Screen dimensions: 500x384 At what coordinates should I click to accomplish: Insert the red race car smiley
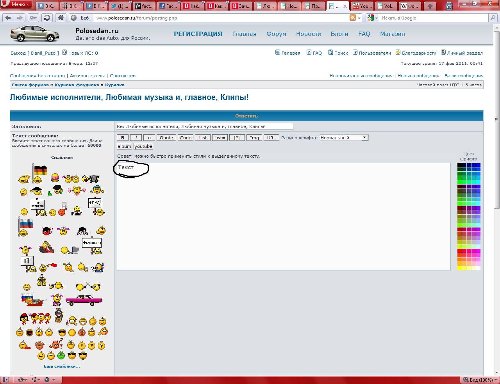pos(46,248)
